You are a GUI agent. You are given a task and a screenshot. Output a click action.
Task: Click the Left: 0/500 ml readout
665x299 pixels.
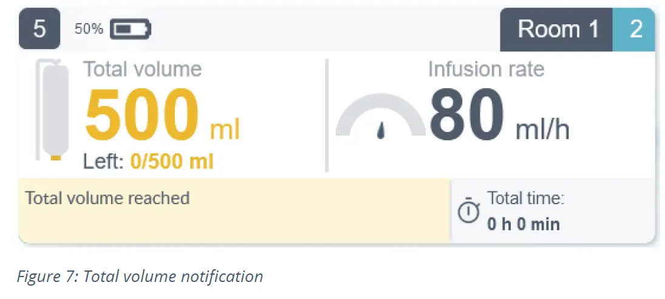[x=148, y=162]
